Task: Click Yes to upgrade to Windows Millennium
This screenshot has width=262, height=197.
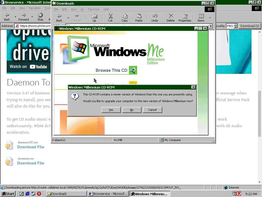Action: pyautogui.click(x=111, y=110)
